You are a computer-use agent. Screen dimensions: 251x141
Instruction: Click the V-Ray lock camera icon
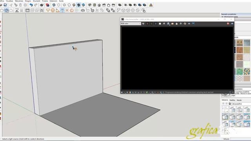[42, 11]
